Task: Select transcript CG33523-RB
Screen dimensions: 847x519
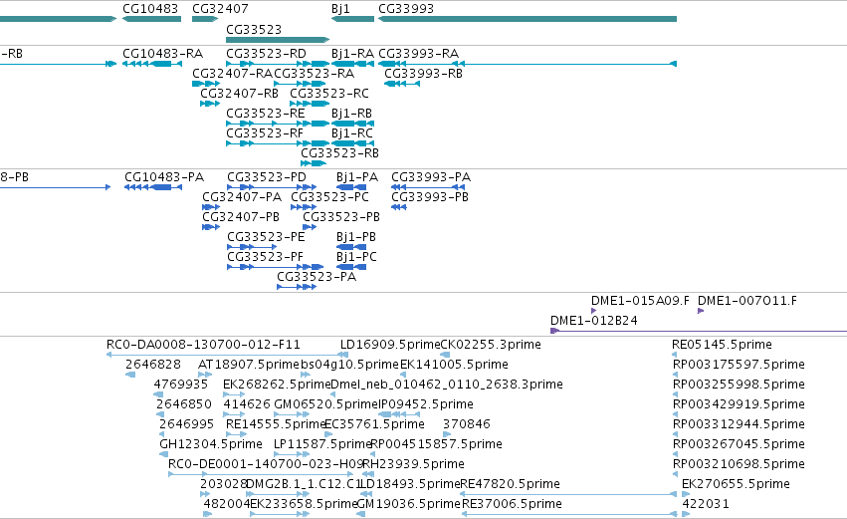Action: click(x=314, y=163)
